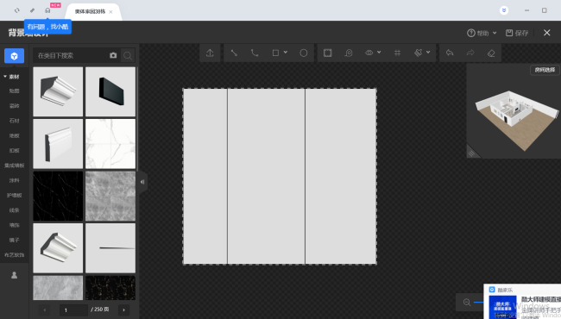This screenshot has width=561, height=319.
Task: Click the pin icon in title bar
Action: coord(32,10)
